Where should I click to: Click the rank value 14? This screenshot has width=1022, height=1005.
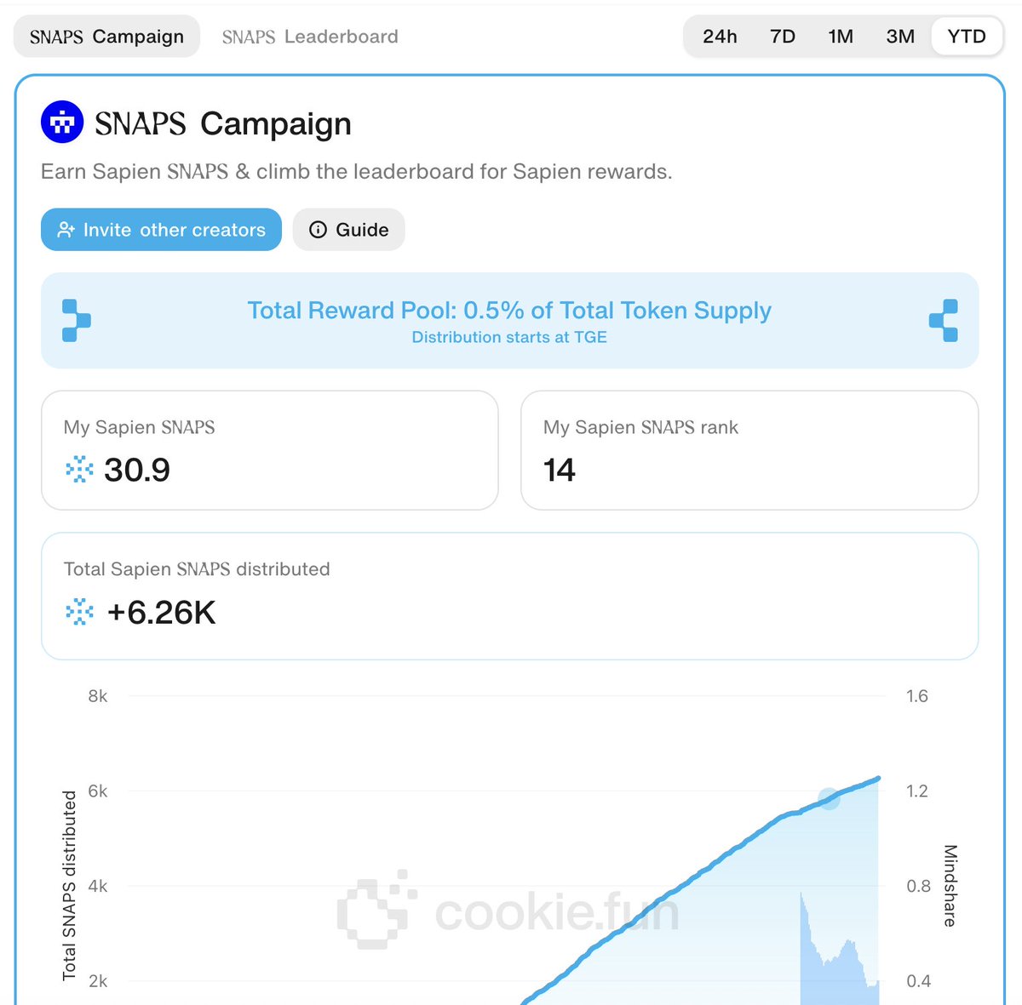pos(560,470)
